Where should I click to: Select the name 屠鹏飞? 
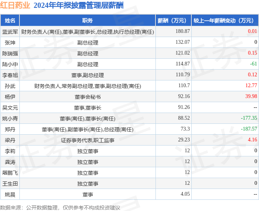(10, 173)
